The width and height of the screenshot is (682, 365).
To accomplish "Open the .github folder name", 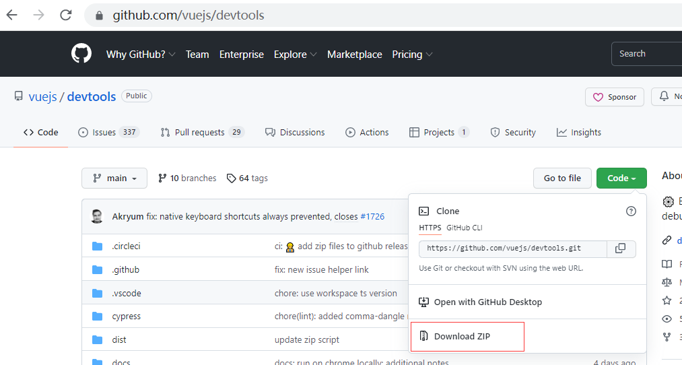I will (126, 270).
